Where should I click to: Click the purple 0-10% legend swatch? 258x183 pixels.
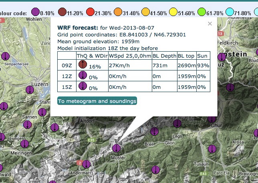pyautogui.click(x=35, y=12)
